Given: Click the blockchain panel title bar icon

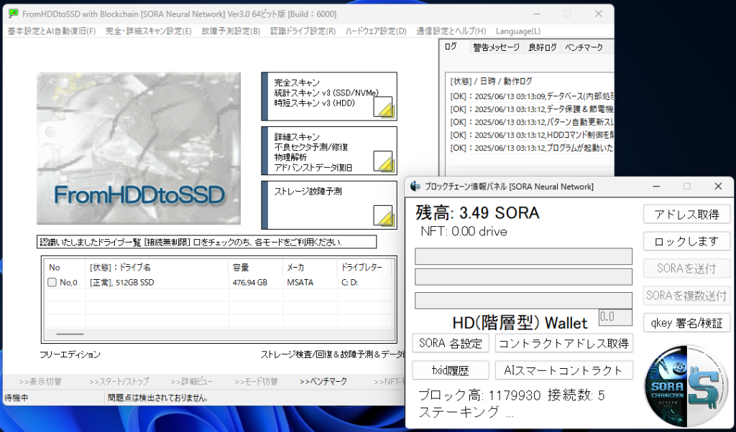Looking at the screenshot, I should click(415, 187).
